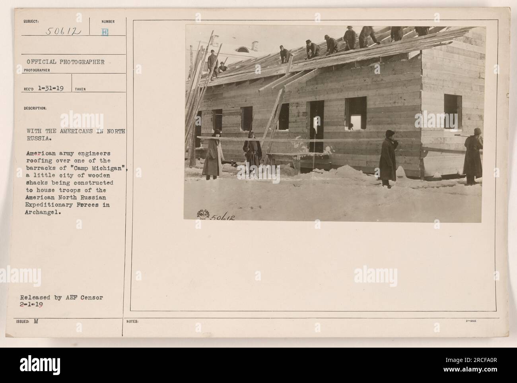Image resolution: width=517 pixels, height=383 pixels.
Task: Click the 'Expeditionary Forces in' text line
Action: pyautogui.click(x=68, y=205)
